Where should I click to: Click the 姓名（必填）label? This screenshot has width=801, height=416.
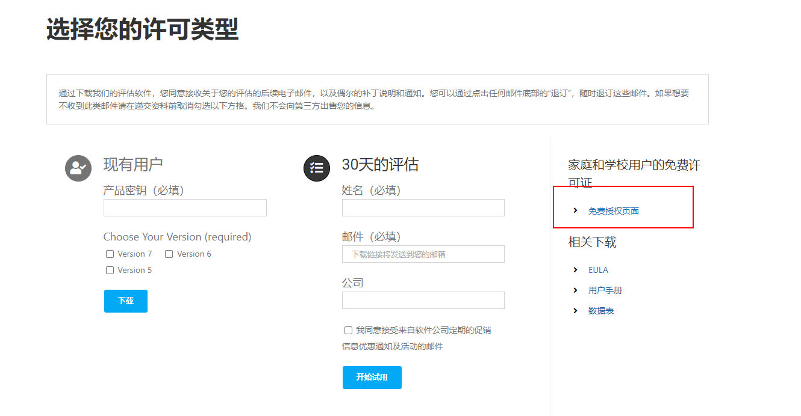(371, 191)
